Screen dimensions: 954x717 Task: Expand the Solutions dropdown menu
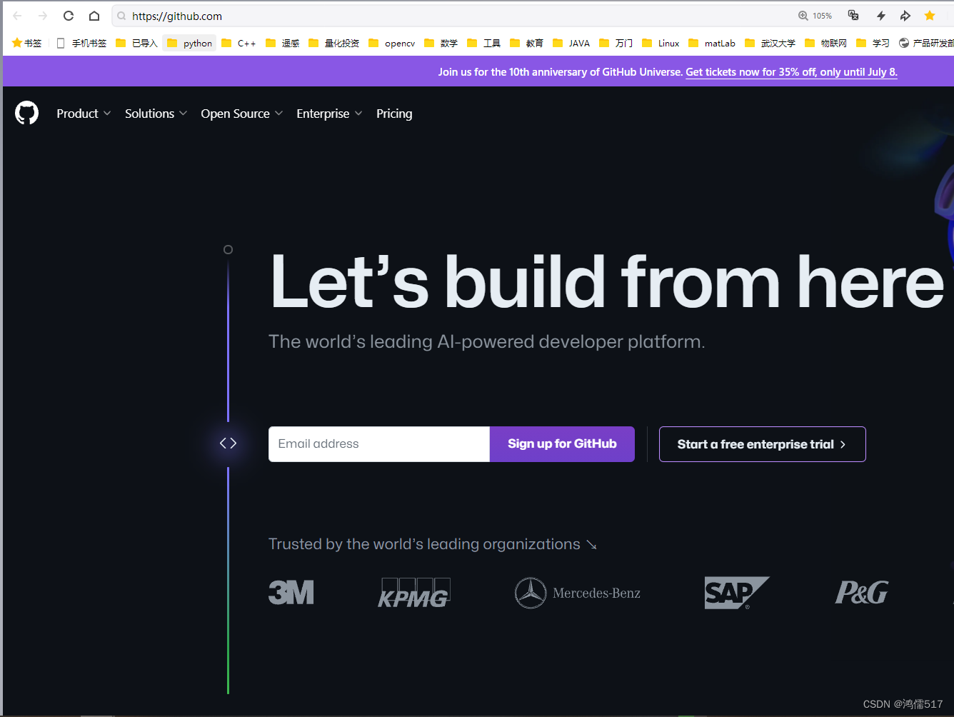point(156,114)
